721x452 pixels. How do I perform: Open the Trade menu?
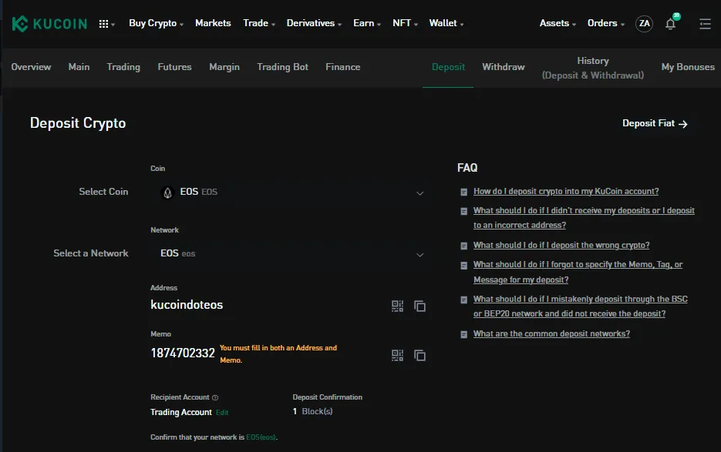pos(259,23)
